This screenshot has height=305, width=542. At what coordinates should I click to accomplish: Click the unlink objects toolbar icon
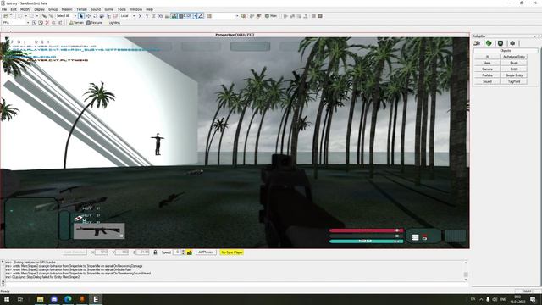pyautogui.click(x=51, y=16)
